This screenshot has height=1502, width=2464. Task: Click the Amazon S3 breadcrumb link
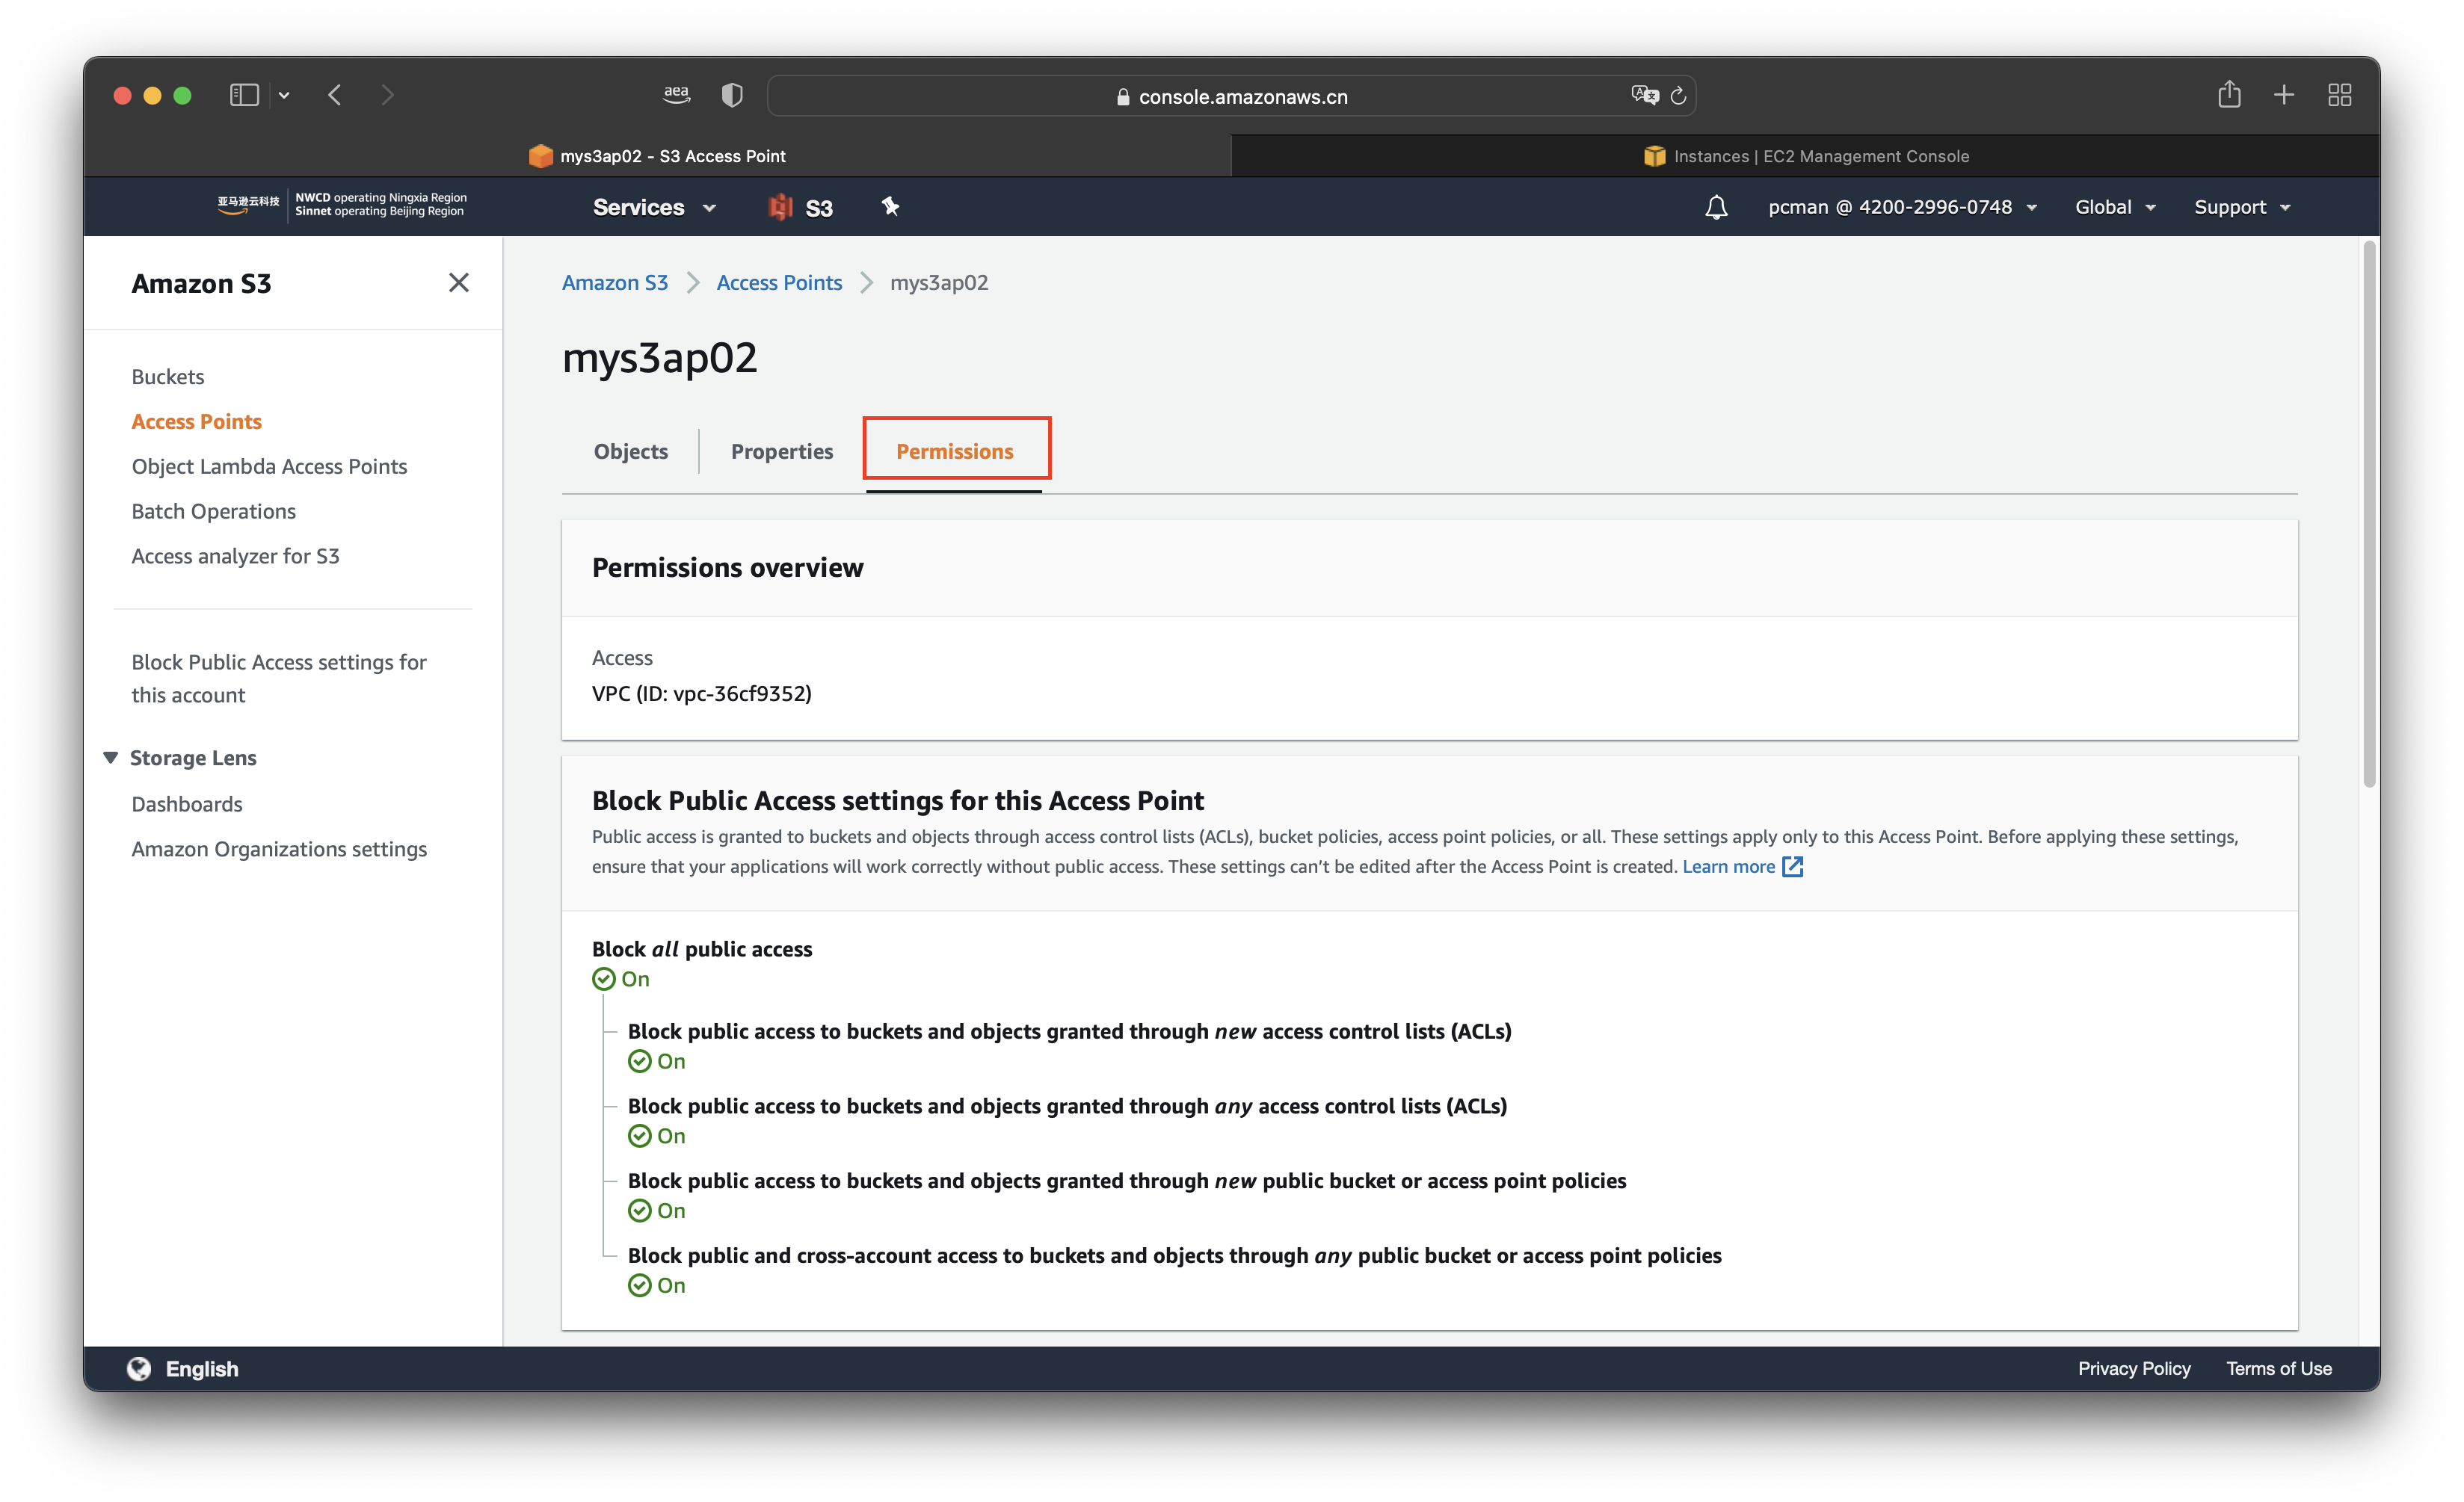[x=615, y=282]
